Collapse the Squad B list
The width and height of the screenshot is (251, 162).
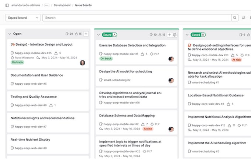point(187,35)
